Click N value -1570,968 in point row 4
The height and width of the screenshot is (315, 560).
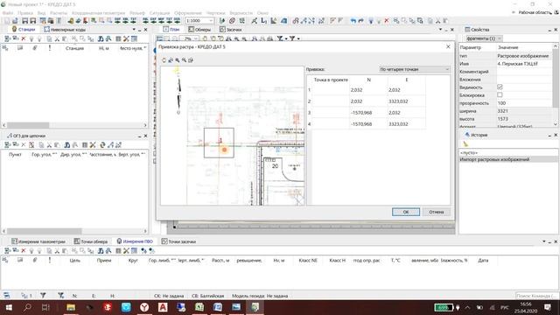367,124
